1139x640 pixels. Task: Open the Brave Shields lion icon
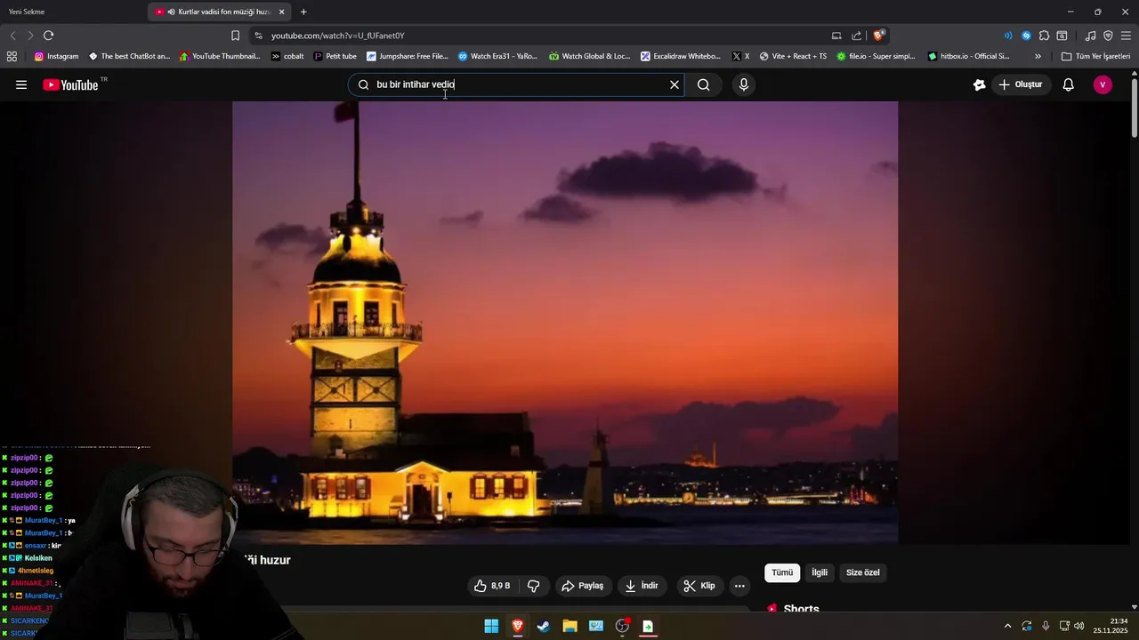click(878, 36)
